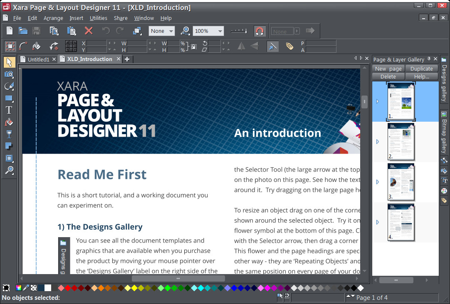
Task: Click the eyedropper color picker icon
Action: click(26, 288)
